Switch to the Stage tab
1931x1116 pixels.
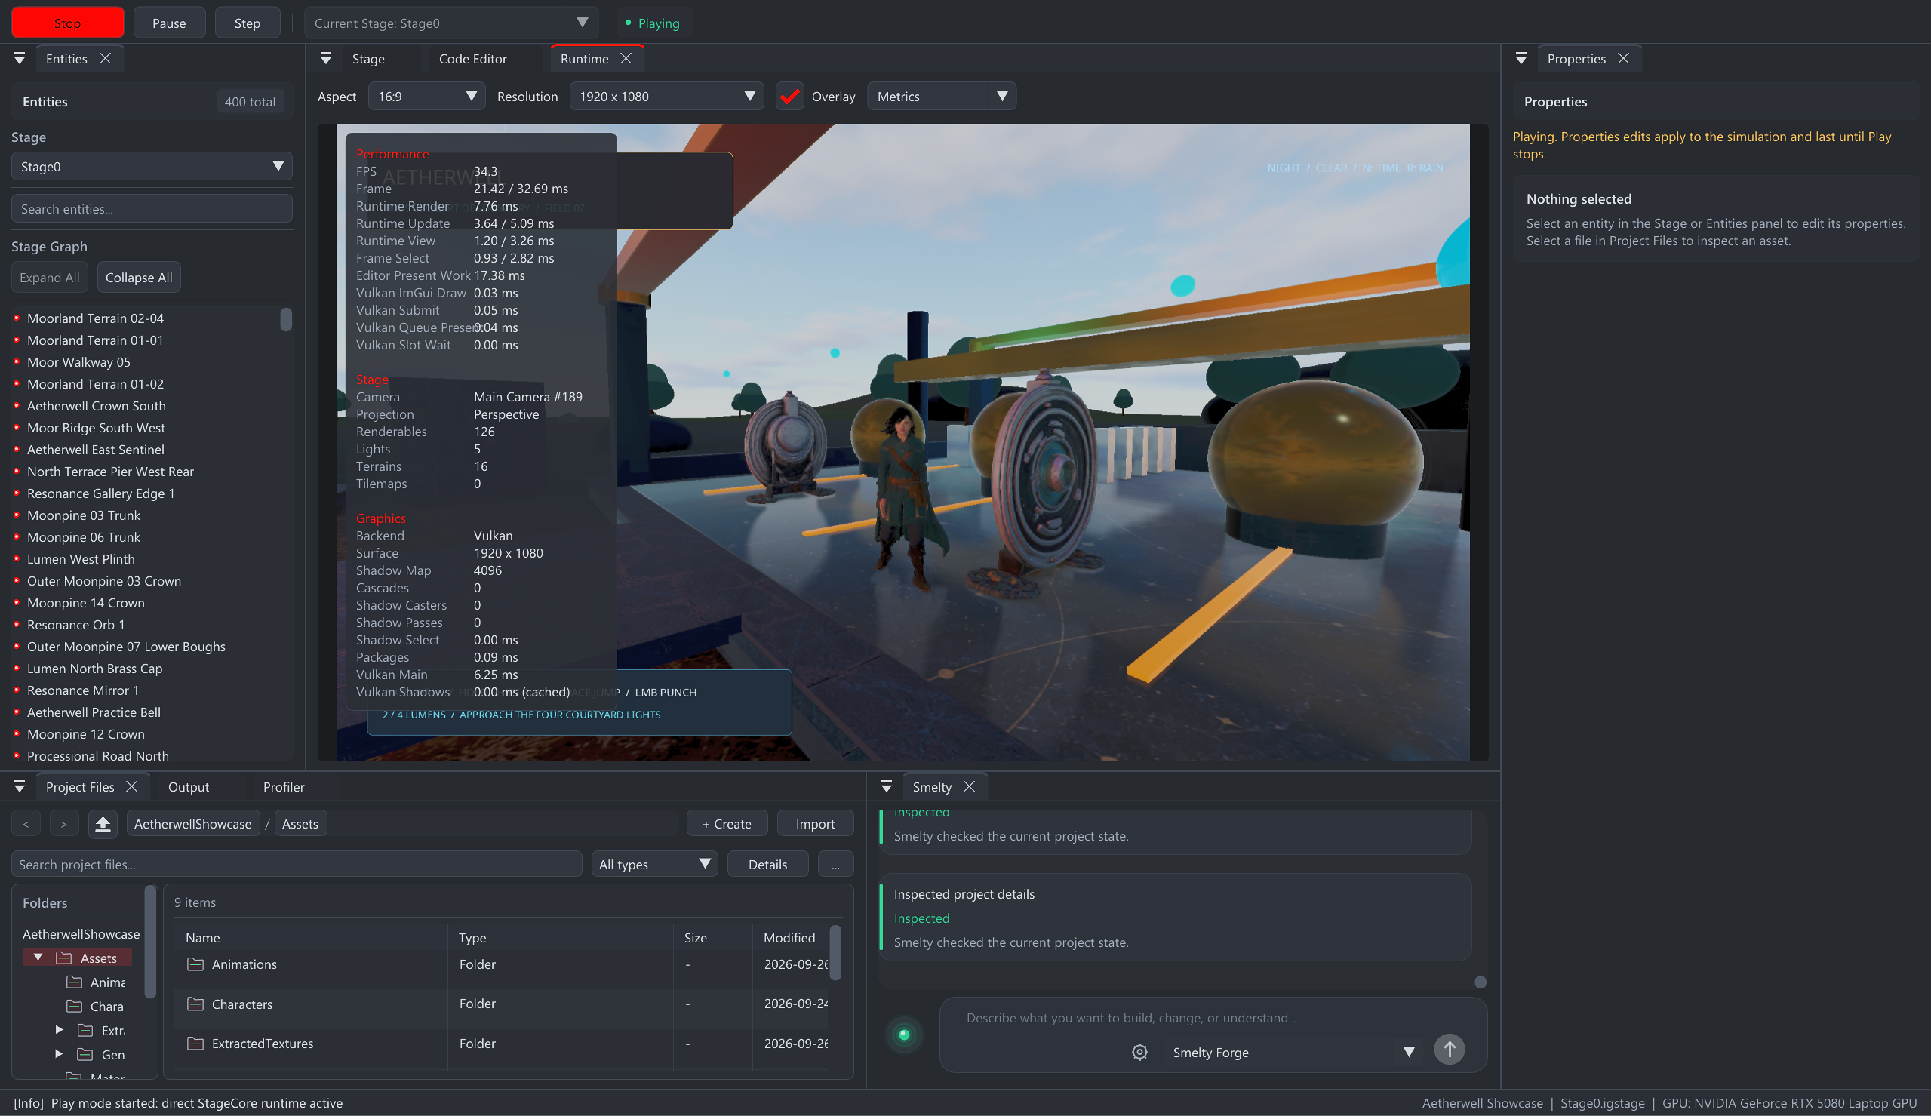click(367, 59)
